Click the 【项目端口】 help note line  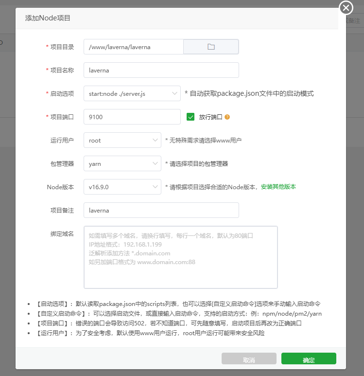point(169,323)
